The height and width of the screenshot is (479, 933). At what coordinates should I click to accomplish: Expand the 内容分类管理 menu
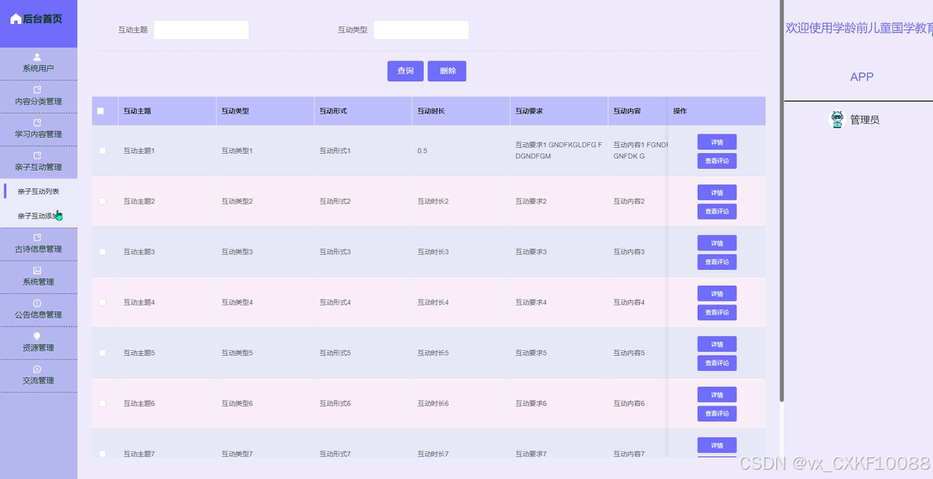coord(39,97)
